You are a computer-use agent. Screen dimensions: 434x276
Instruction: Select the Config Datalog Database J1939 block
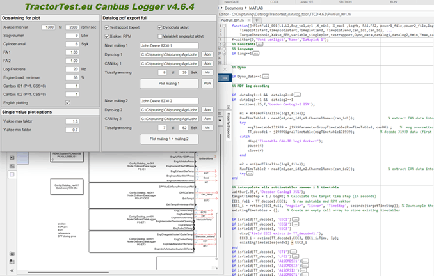(67, 187)
